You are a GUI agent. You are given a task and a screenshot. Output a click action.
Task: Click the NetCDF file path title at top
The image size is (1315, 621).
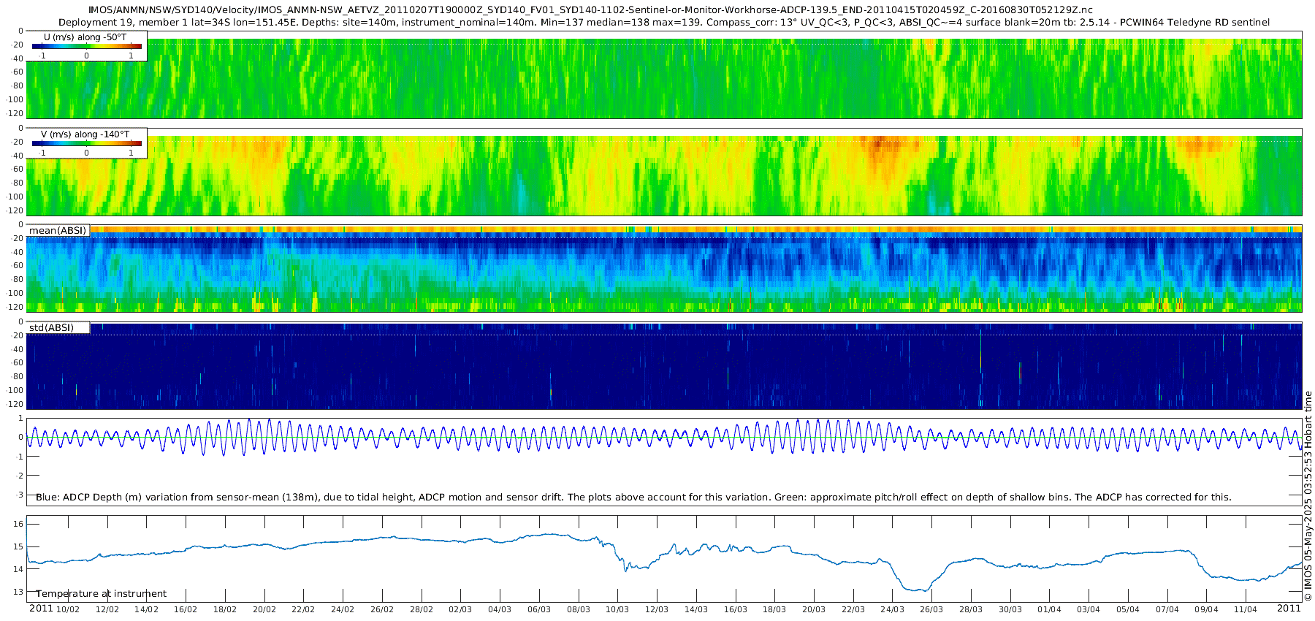(590, 10)
